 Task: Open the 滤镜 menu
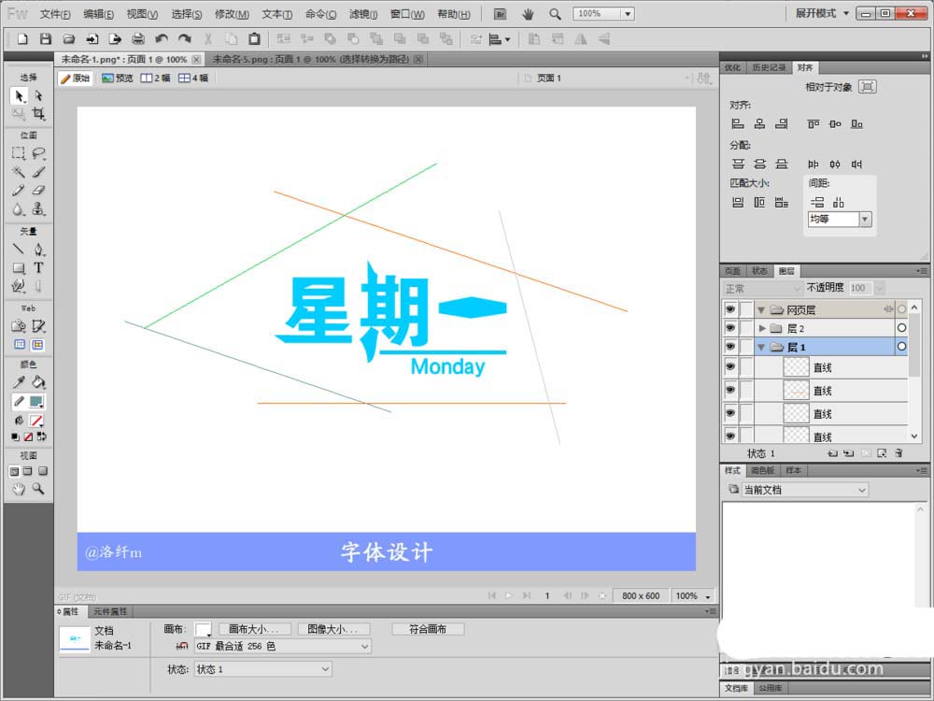[x=362, y=14]
